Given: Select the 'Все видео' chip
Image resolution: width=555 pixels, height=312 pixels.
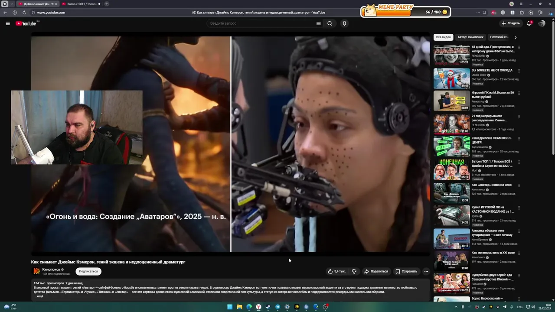Looking at the screenshot, I should click(x=444, y=37).
